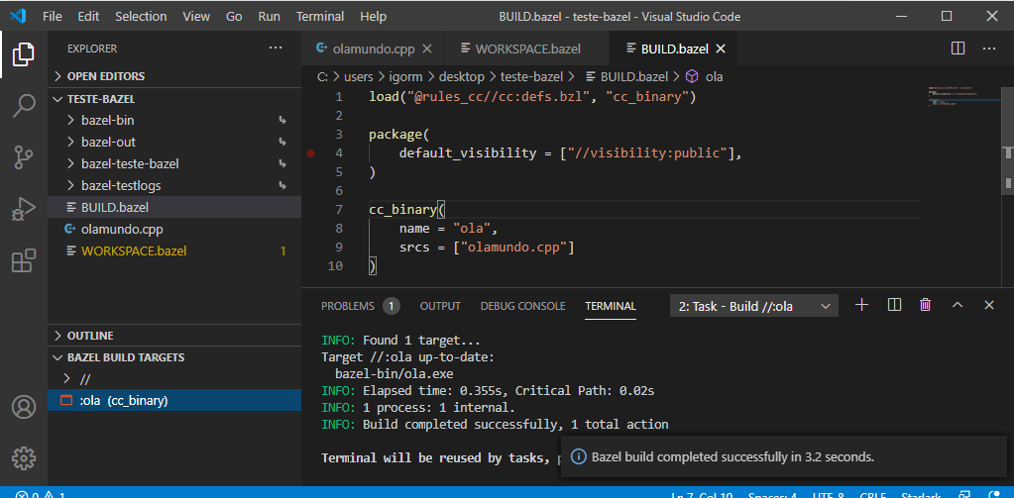Create a new terminal with plus icon

point(861,305)
